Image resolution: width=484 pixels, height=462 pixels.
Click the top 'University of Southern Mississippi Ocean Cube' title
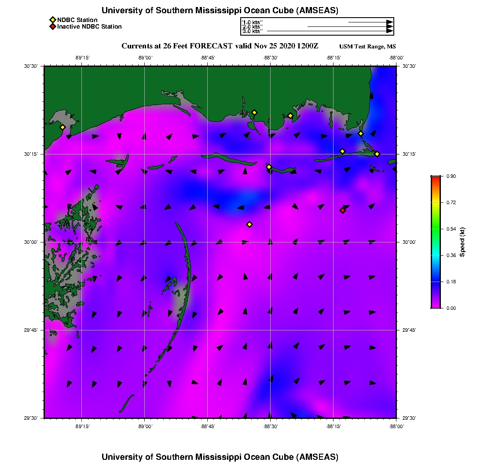220,10
